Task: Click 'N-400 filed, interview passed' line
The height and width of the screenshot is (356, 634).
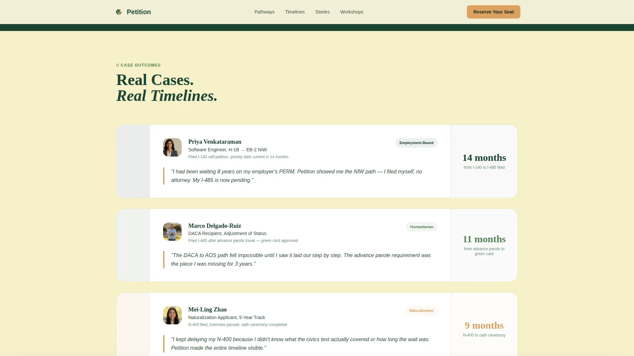Action: point(237,325)
